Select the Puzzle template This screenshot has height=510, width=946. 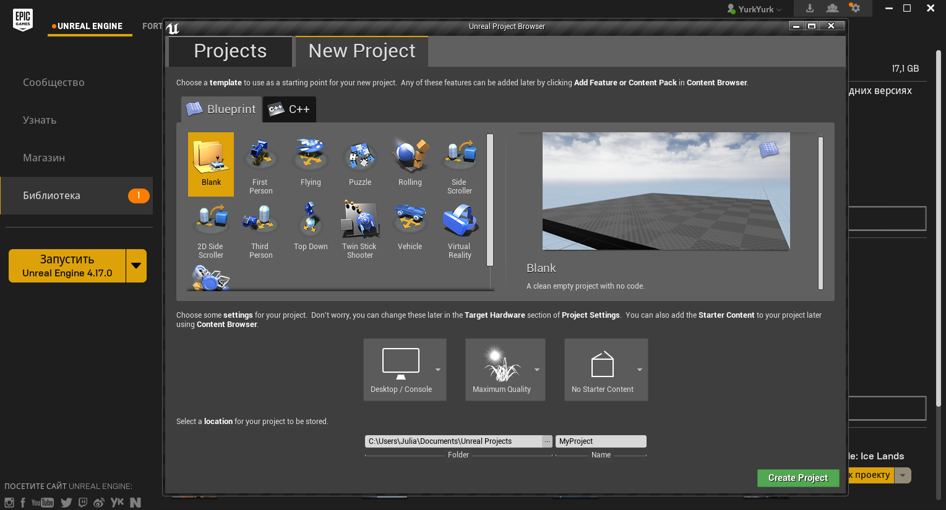tap(360, 164)
